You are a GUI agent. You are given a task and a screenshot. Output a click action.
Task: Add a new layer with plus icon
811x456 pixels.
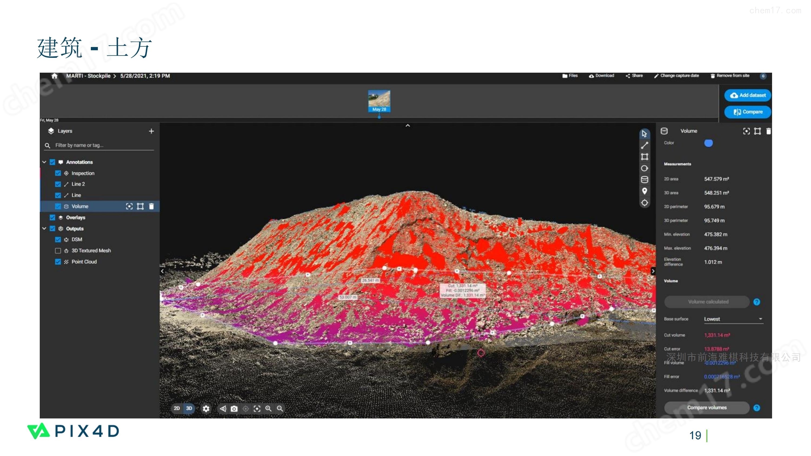[x=151, y=131]
